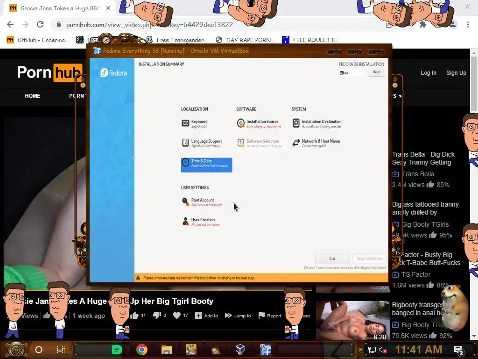Open Chrome three-dot menu
The width and height of the screenshot is (478, 359).
click(468, 24)
